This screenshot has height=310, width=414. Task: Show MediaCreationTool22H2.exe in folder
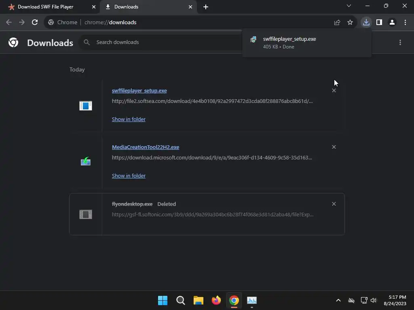129,176
